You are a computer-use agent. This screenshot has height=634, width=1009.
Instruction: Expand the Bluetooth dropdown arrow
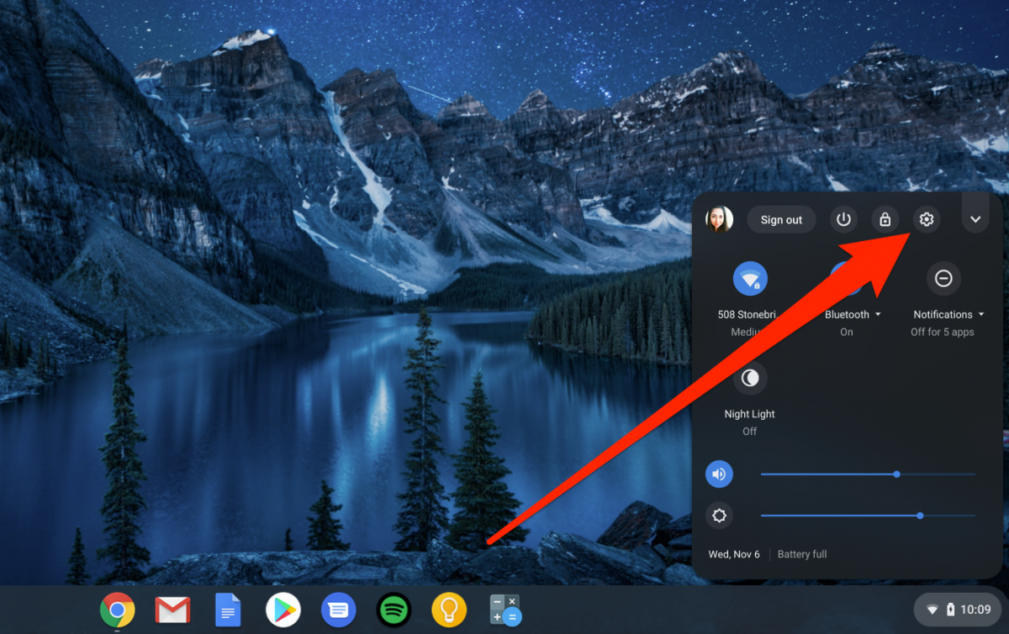(x=878, y=315)
